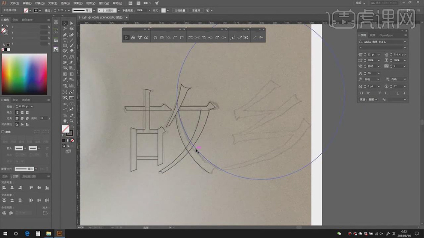Click the 首选项 button

click(196, 10)
